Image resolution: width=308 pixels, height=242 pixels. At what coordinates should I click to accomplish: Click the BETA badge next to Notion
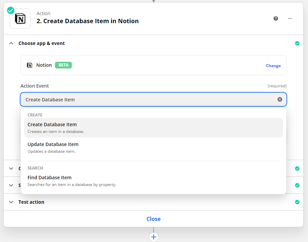(63, 65)
